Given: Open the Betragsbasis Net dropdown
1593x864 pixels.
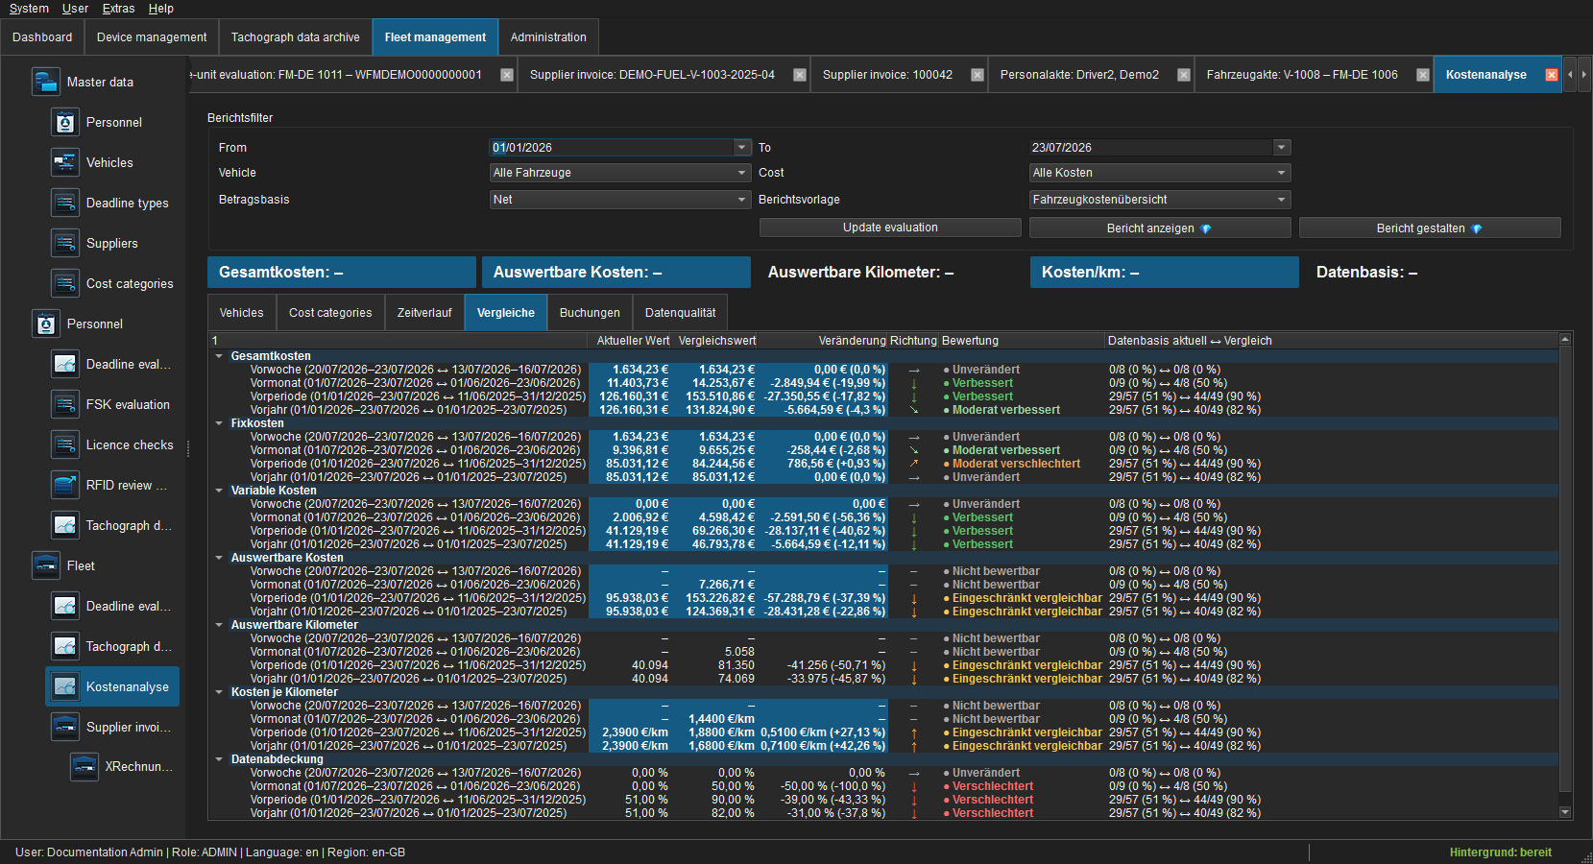Looking at the screenshot, I should pos(620,200).
